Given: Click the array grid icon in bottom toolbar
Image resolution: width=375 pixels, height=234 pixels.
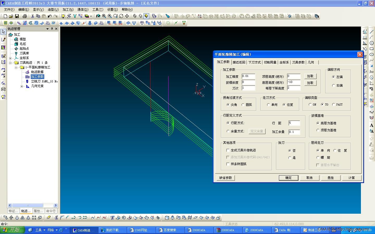Looking at the screenshot, I should coord(34,218).
